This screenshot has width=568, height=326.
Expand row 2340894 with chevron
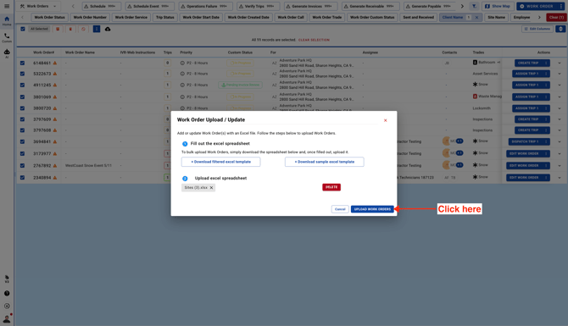point(560,178)
